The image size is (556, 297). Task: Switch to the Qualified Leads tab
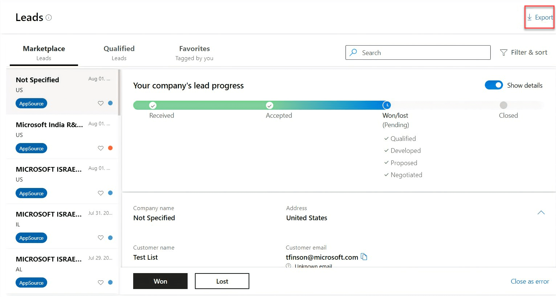tap(119, 53)
